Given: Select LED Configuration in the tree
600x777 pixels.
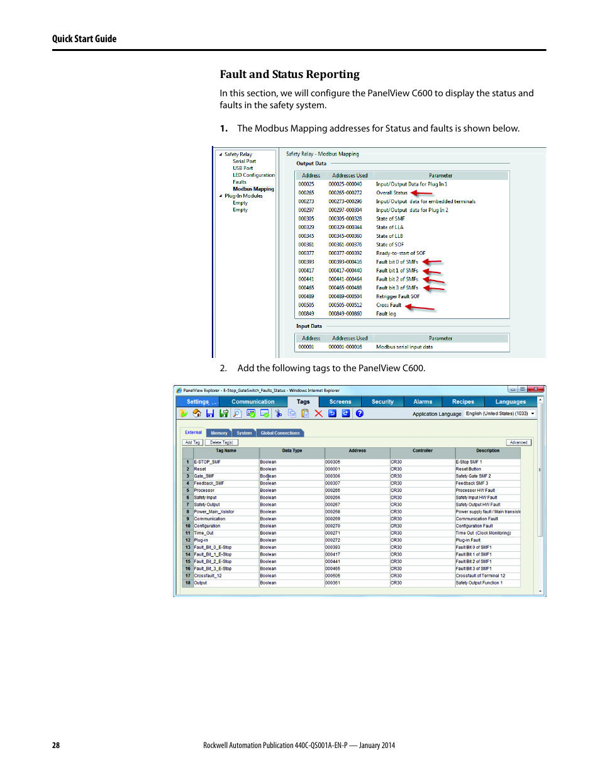Looking at the screenshot, I should pos(253,175).
